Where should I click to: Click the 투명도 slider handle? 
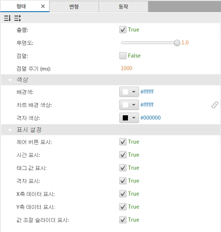(177, 43)
